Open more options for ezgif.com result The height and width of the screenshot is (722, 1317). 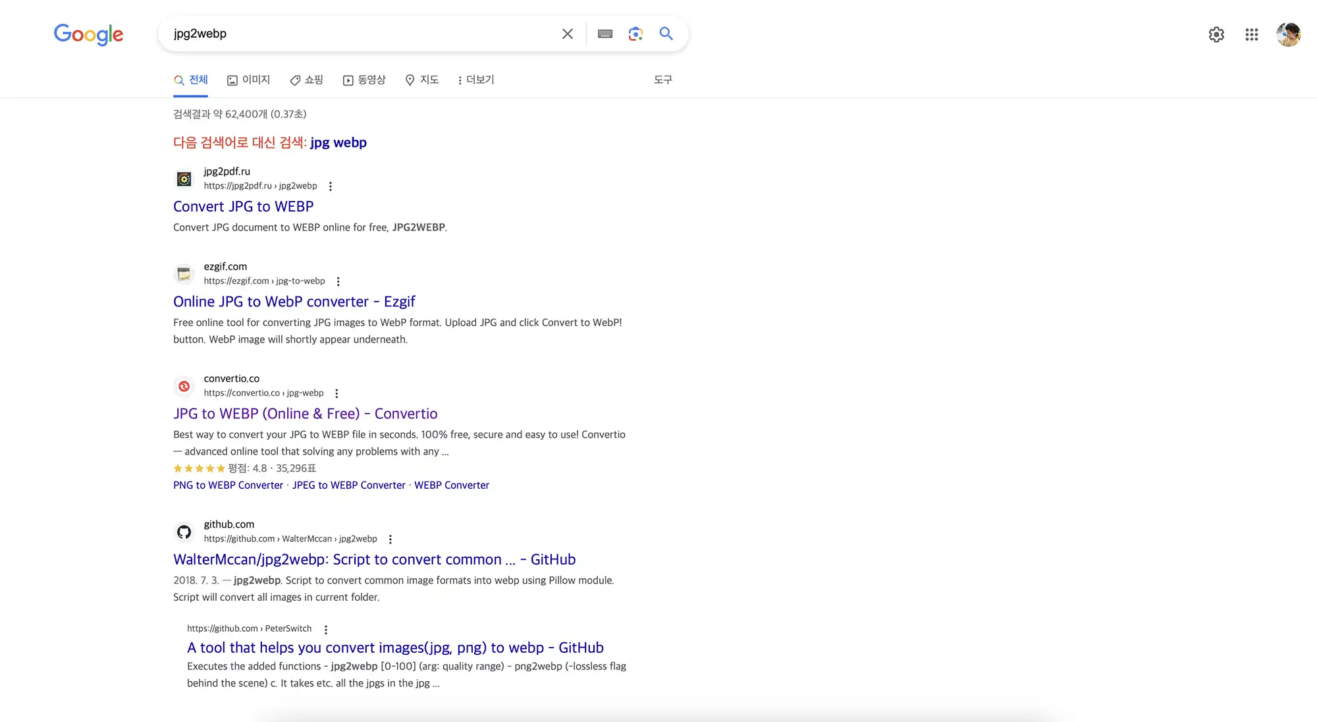point(338,281)
